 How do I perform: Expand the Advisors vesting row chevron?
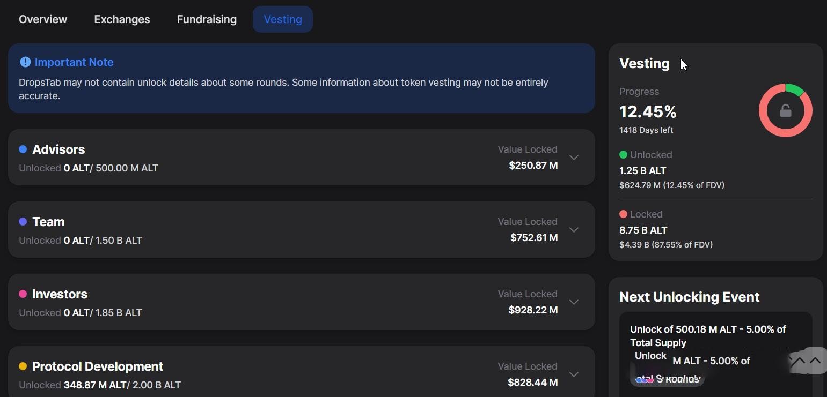click(574, 158)
